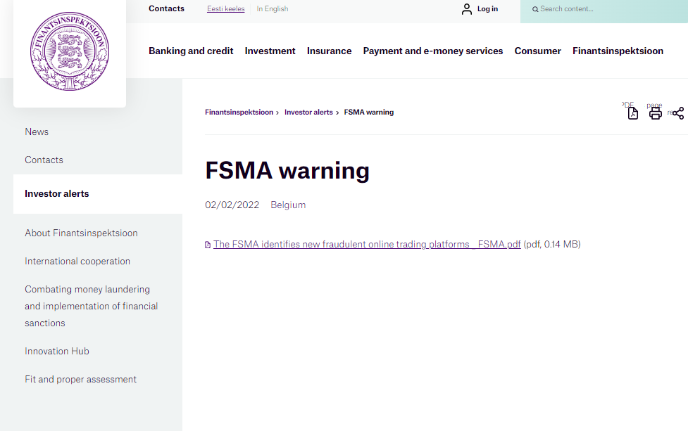Click the print page icon
Image resolution: width=688 pixels, height=431 pixels.
point(655,113)
